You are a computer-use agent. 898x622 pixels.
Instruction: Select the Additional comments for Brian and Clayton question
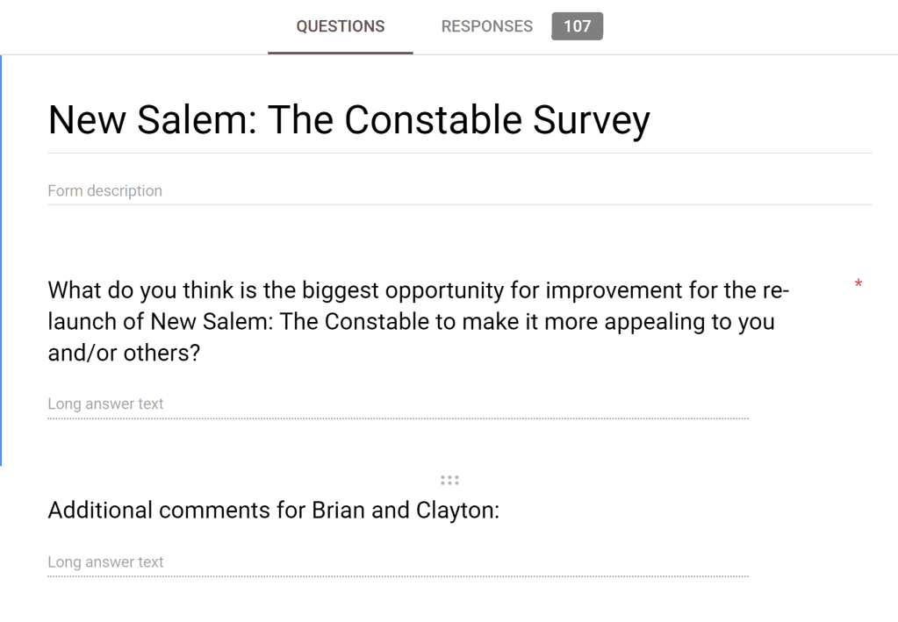(x=273, y=510)
